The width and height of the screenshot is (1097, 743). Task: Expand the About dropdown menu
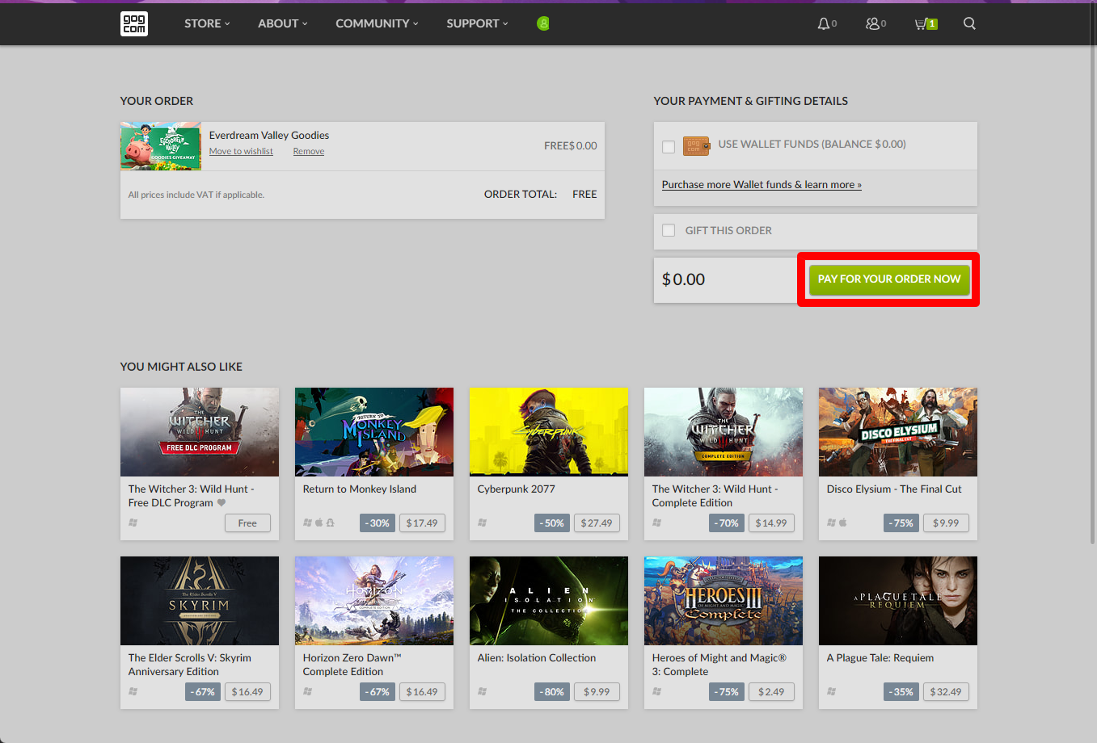click(283, 23)
